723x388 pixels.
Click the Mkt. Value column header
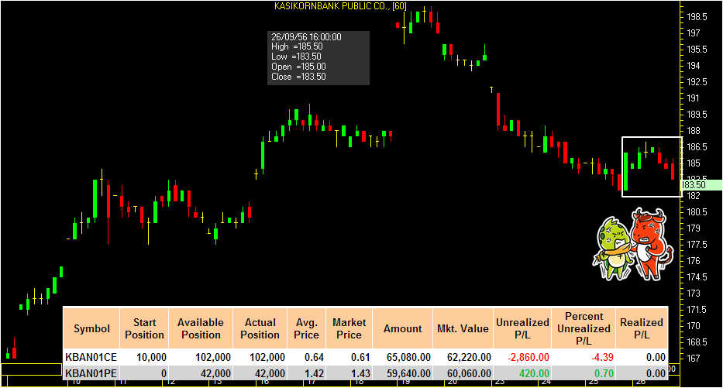coord(463,328)
